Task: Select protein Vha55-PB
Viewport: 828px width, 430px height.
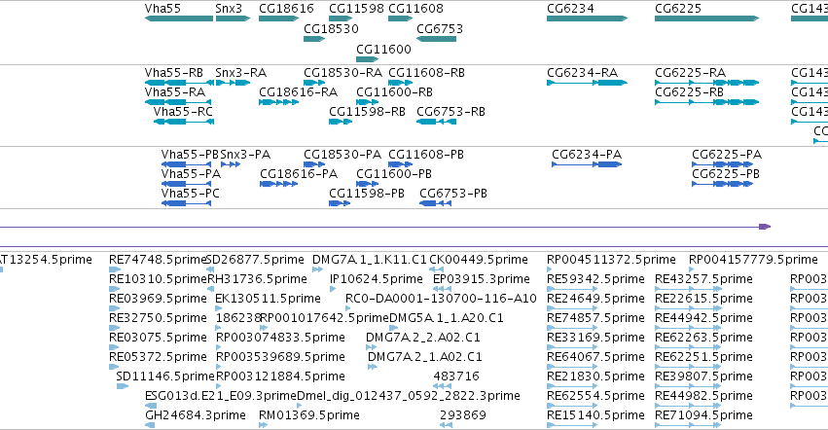Action: pyautogui.click(x=190, y=155)
